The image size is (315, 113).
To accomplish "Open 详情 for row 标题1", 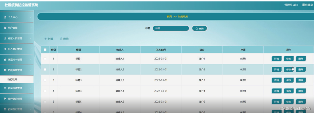I will coord(277,59).
